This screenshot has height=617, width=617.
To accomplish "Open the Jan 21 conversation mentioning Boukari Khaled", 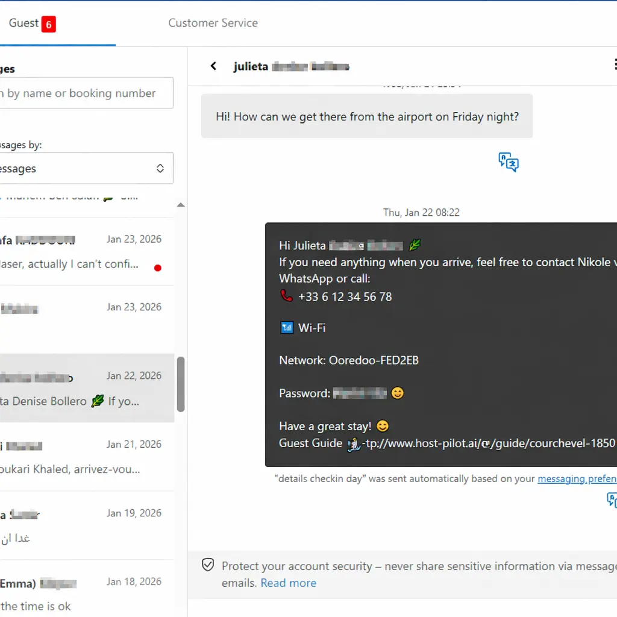I will (84, 457).
